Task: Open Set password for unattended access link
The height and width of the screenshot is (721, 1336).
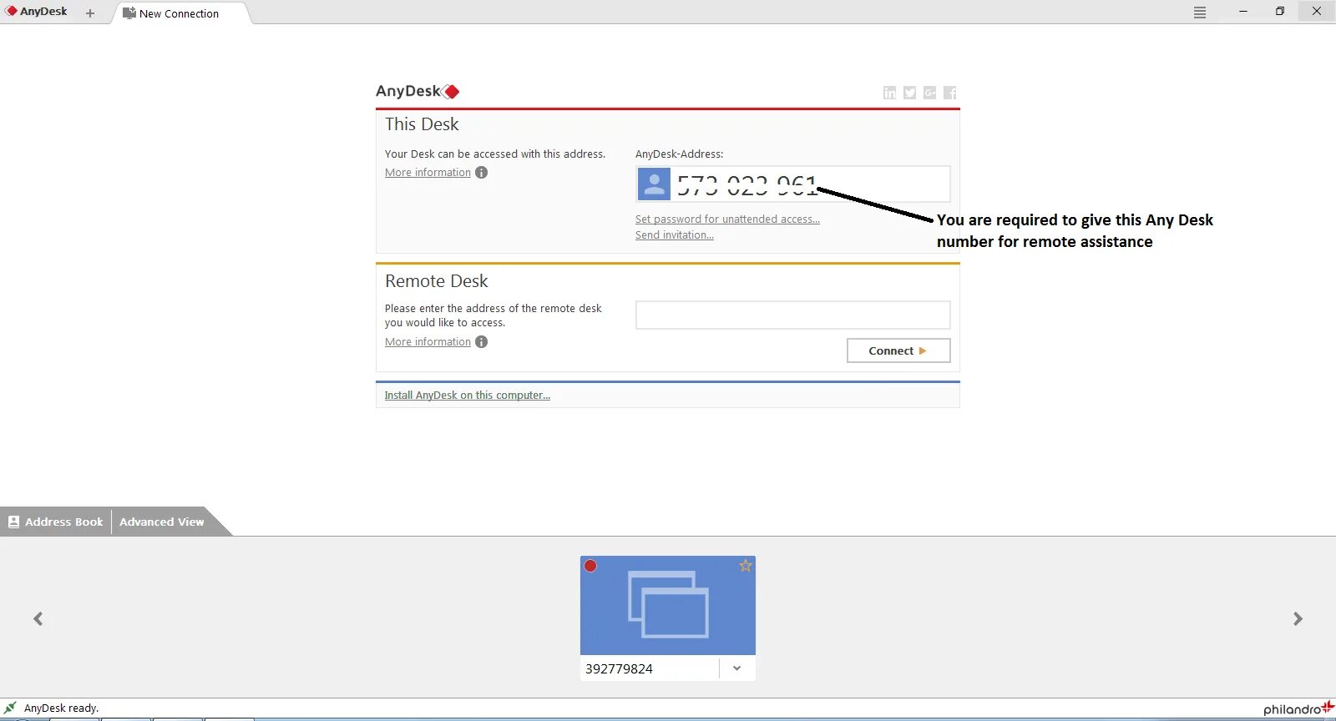Action: [x=727, y=219]
